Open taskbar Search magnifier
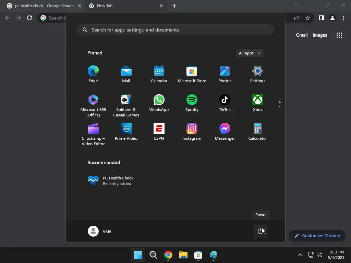Image resolution: width=351 pixels, height=263 pixels. (153, 255)
